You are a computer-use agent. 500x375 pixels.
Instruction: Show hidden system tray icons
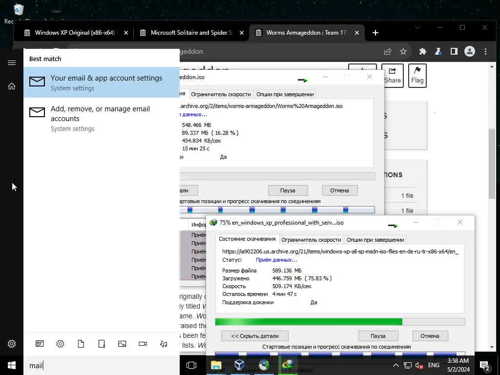[x=396, y=365]
